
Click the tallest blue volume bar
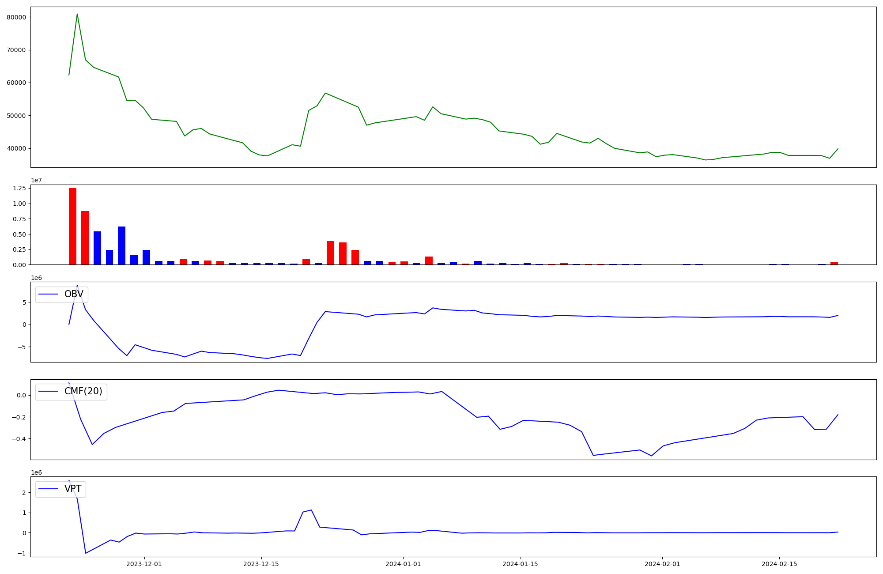tap(121, 245)
